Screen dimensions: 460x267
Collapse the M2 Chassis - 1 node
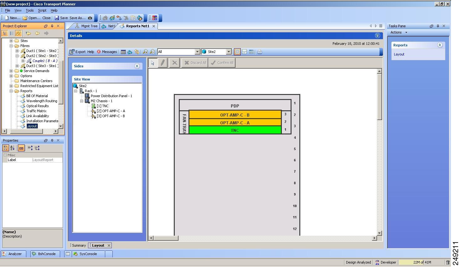coord(81,101)
